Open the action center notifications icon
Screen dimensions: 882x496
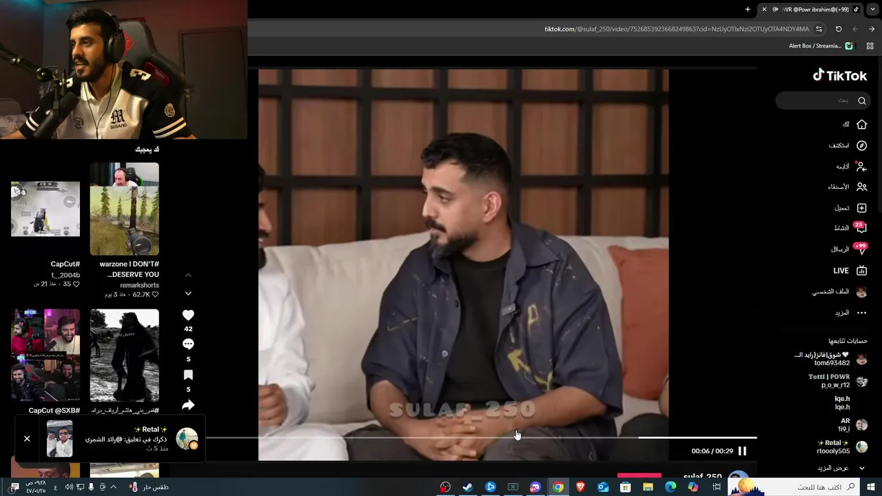click(x=14, y=487)
